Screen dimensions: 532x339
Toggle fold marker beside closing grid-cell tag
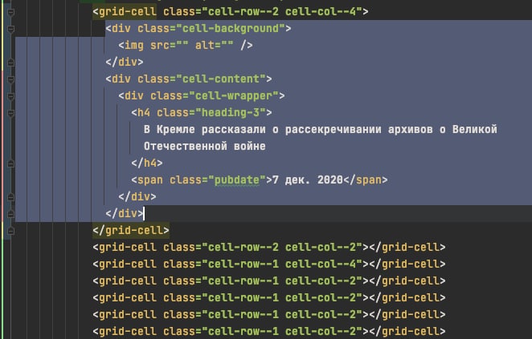(x=10, y=231)
